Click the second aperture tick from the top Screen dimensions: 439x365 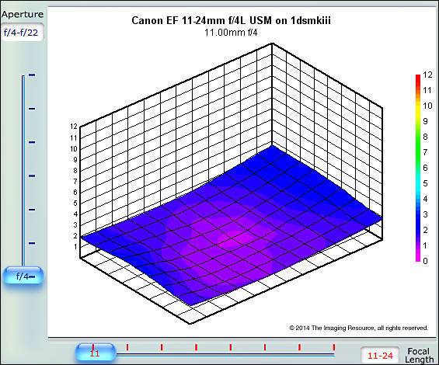point(32,109)
